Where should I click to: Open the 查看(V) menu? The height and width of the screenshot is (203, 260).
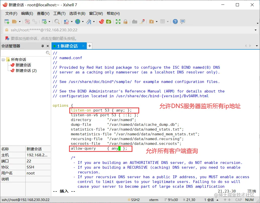click(x=43, y=13)
